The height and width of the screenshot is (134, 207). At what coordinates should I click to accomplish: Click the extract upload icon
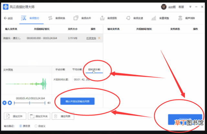[102, 18]
